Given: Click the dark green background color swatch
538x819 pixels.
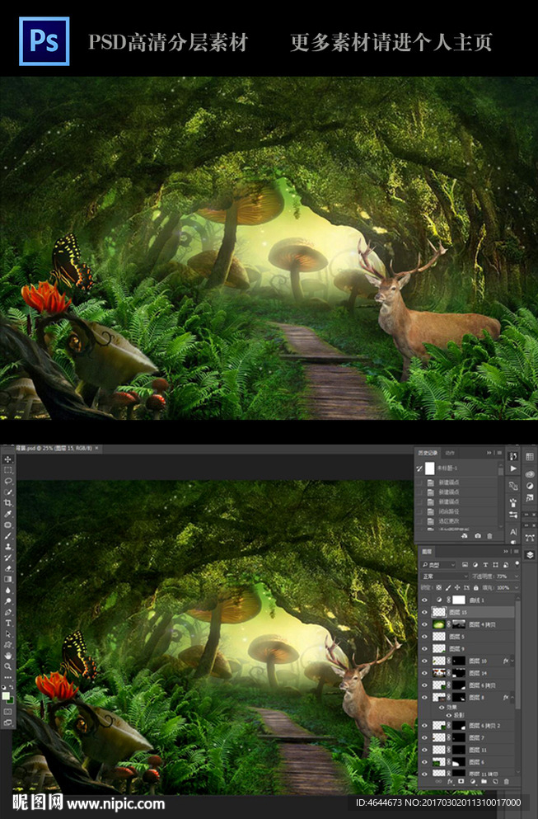Looking at the screenshot, I should pyautogui.click(x=11, y=700).
